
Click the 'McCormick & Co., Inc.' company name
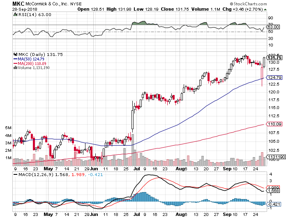tap(47, 4)
